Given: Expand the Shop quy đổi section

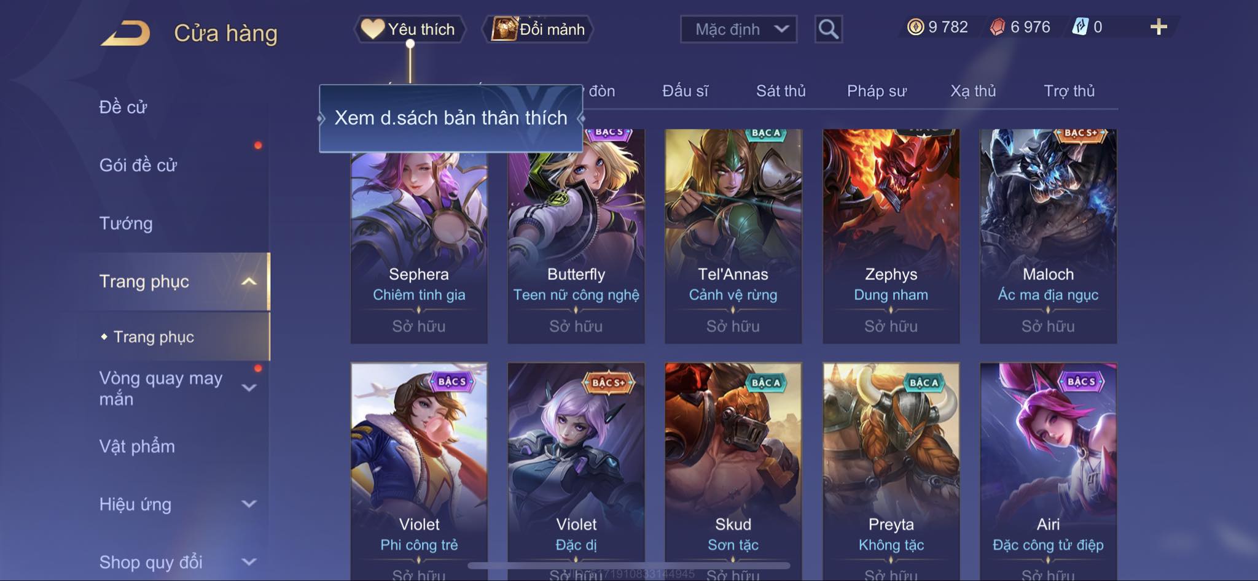Looking at the screenshot, I should coord(249,562).
